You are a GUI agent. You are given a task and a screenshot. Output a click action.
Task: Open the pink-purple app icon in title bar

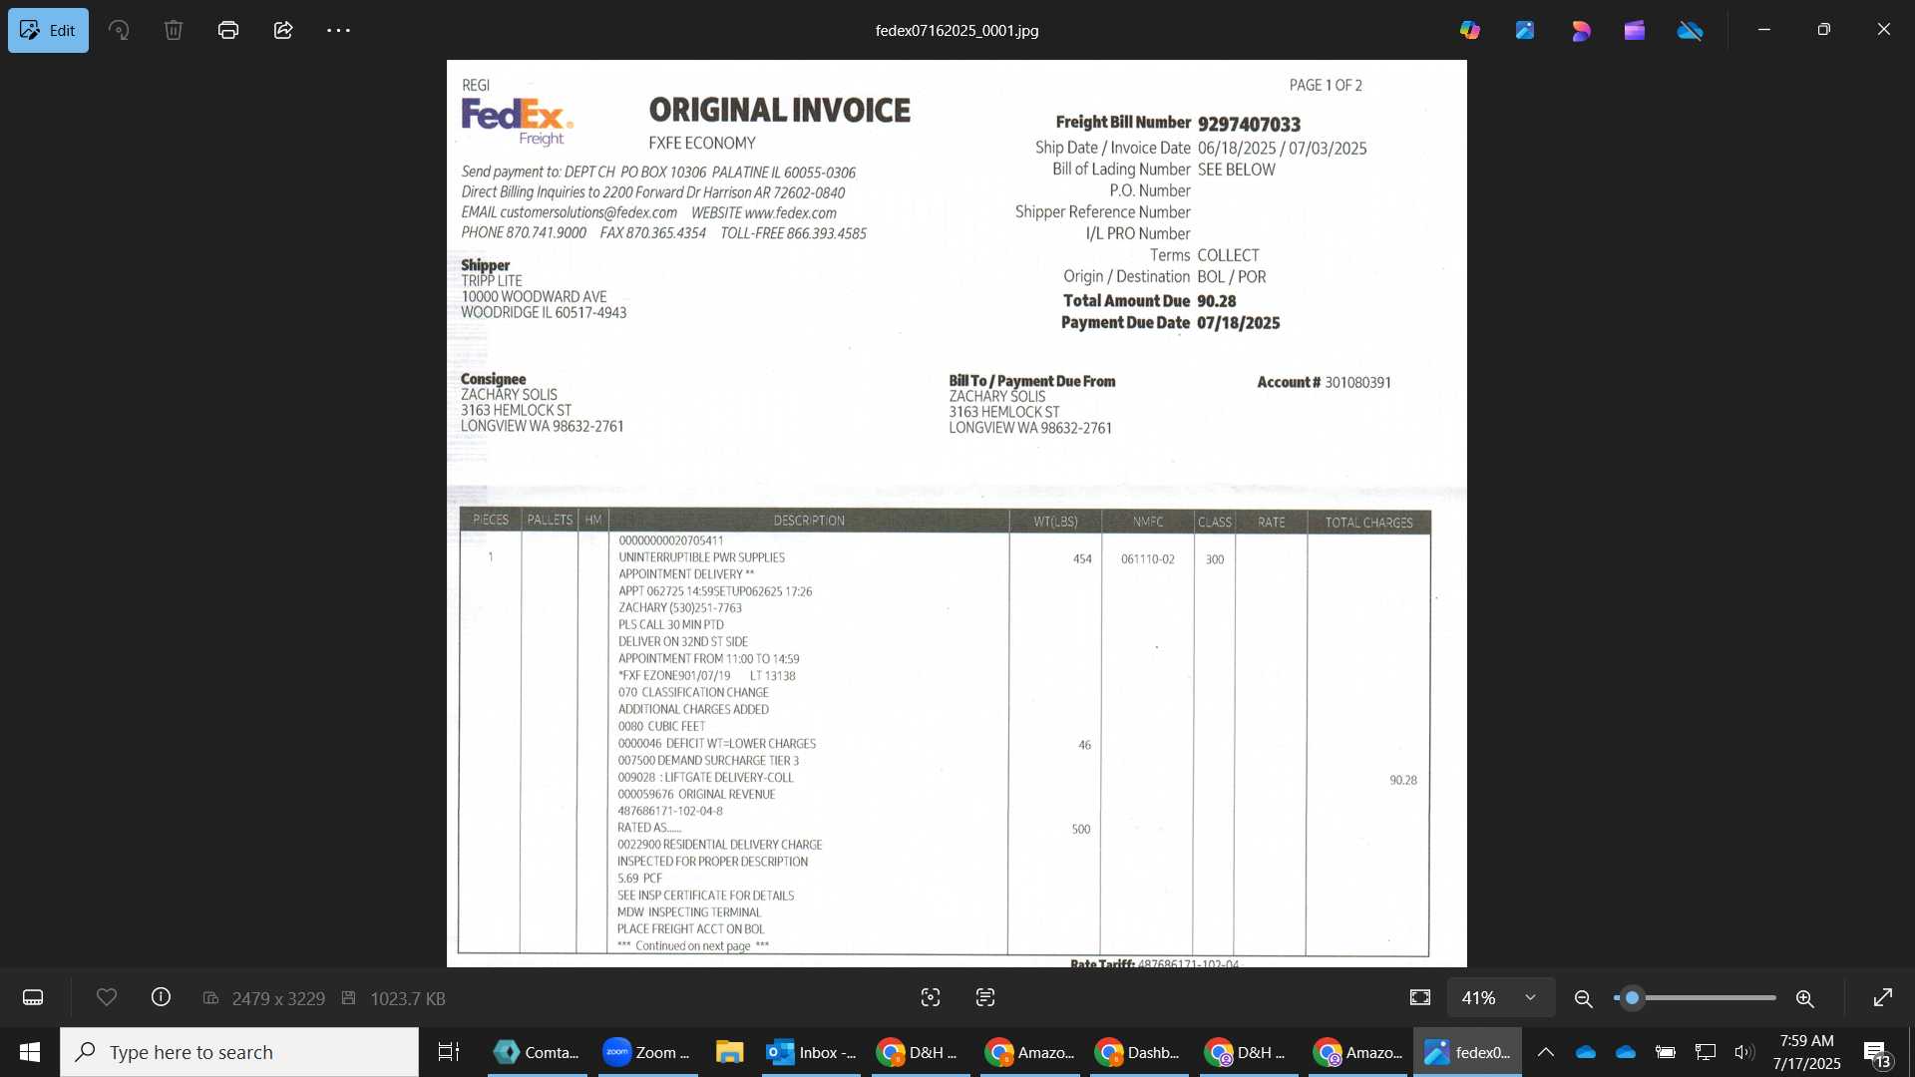point(1580,30)
